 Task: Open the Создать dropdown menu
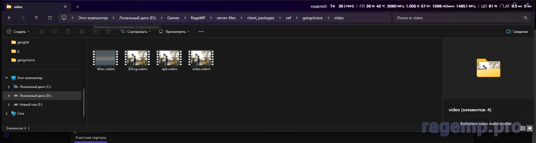click(x=18, y=32)
